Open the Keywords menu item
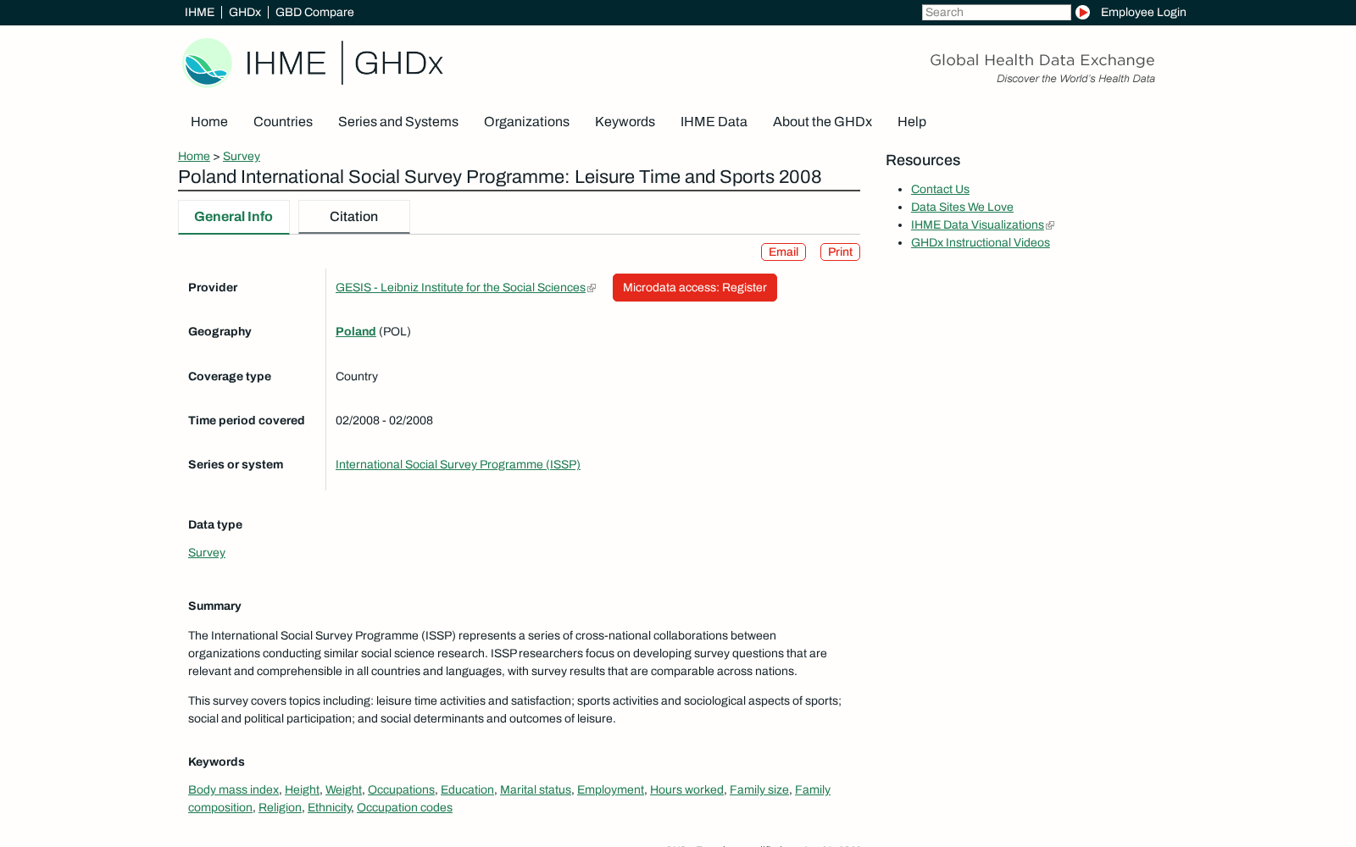 click(625, 122)
